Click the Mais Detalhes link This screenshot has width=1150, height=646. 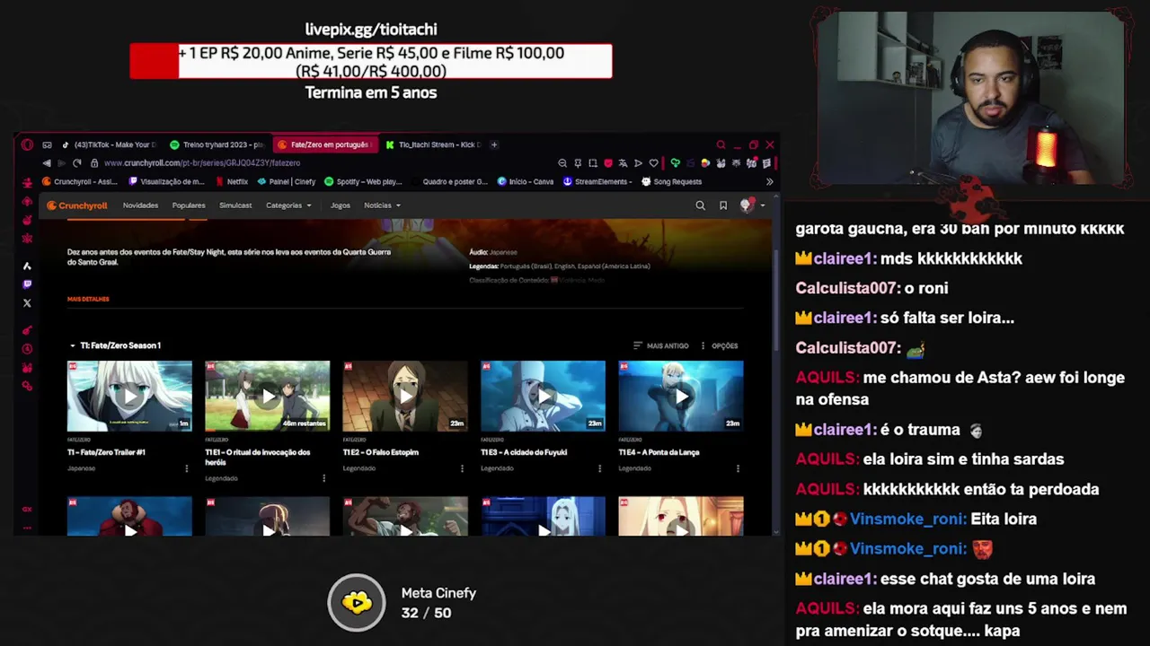[88, 299]
